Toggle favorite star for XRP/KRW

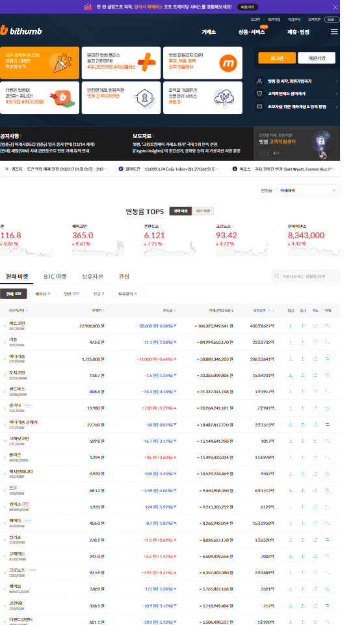point(5,342)
